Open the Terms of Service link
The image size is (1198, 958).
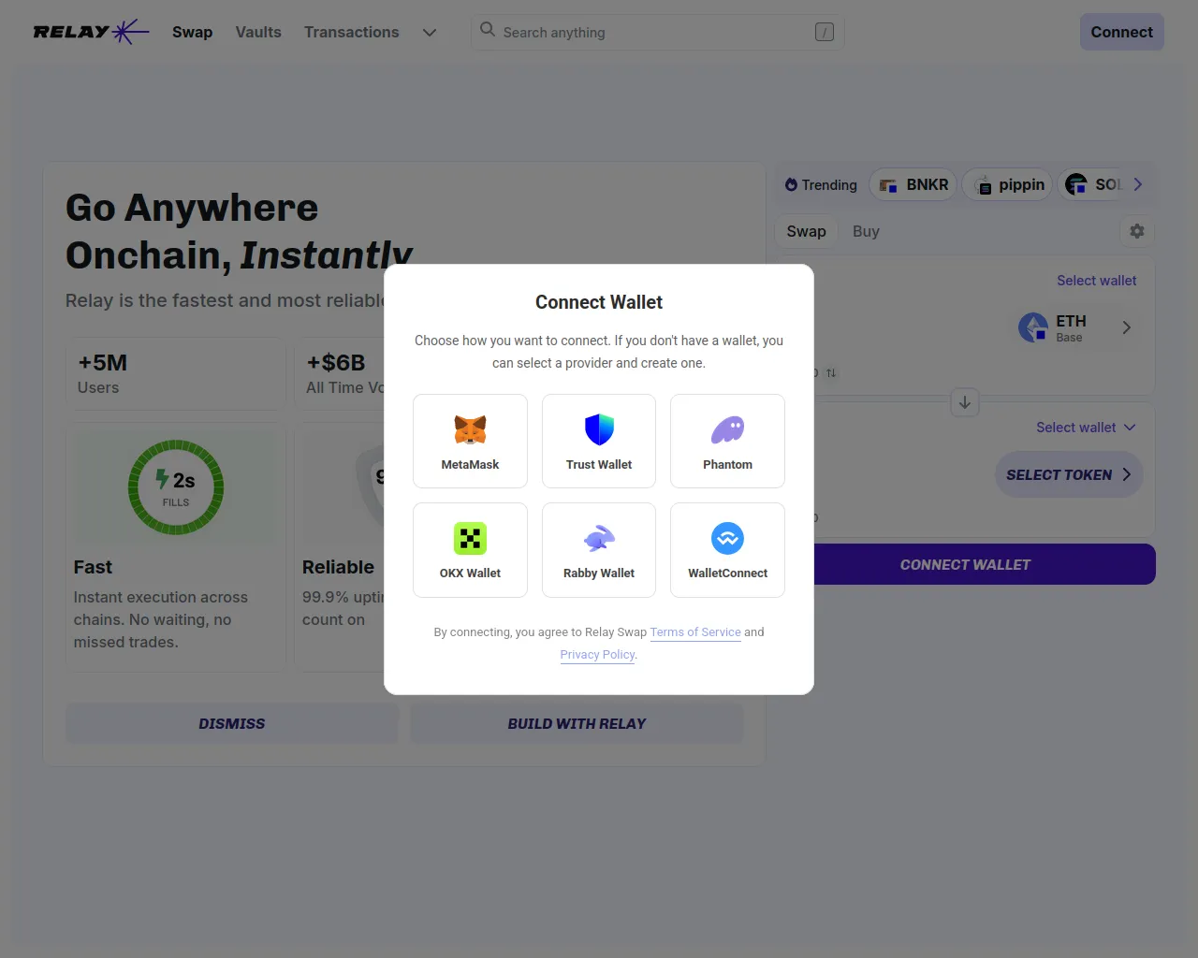tap(695, 632)
